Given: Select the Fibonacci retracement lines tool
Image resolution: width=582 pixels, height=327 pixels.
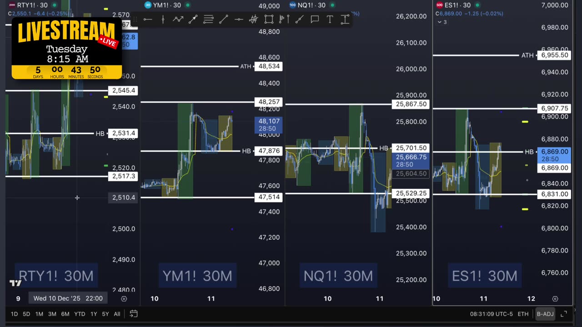Looking at the screenshot, I should pyautogui.click(x=208, y=19).
